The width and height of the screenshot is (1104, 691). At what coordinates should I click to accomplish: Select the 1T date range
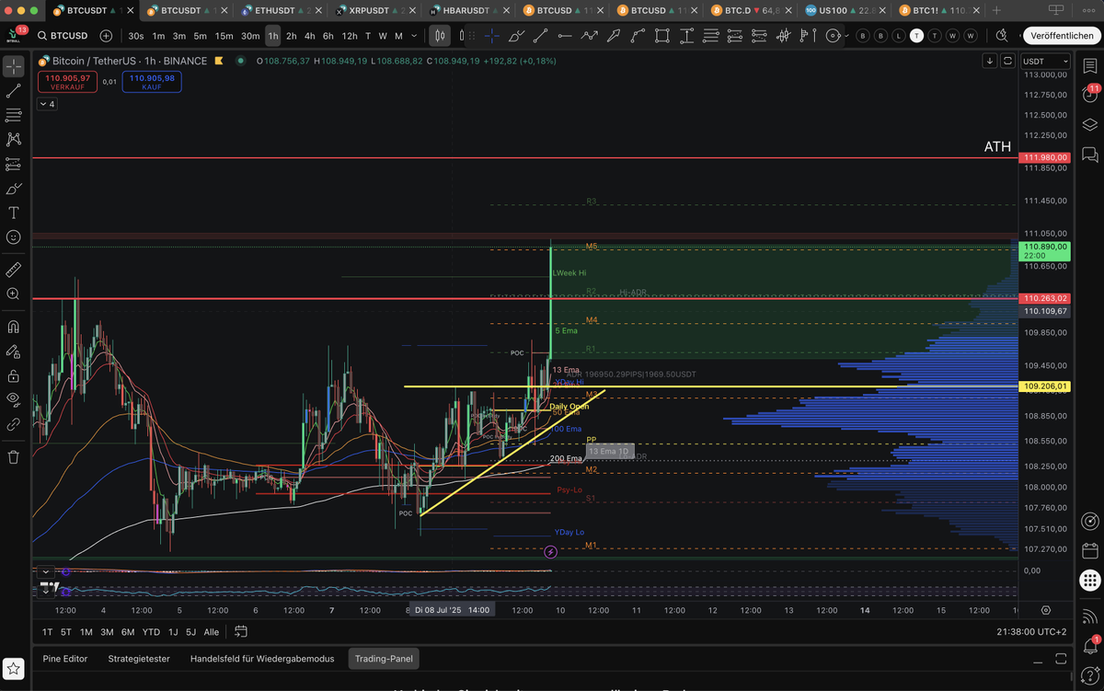click(x=47, y=632)
